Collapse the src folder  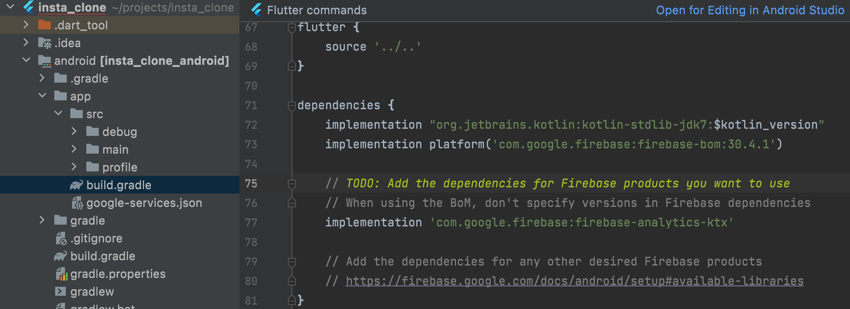58,113
